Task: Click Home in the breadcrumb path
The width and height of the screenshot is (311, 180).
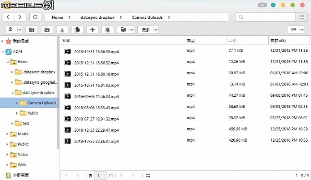Action: [x=58, y=17]
